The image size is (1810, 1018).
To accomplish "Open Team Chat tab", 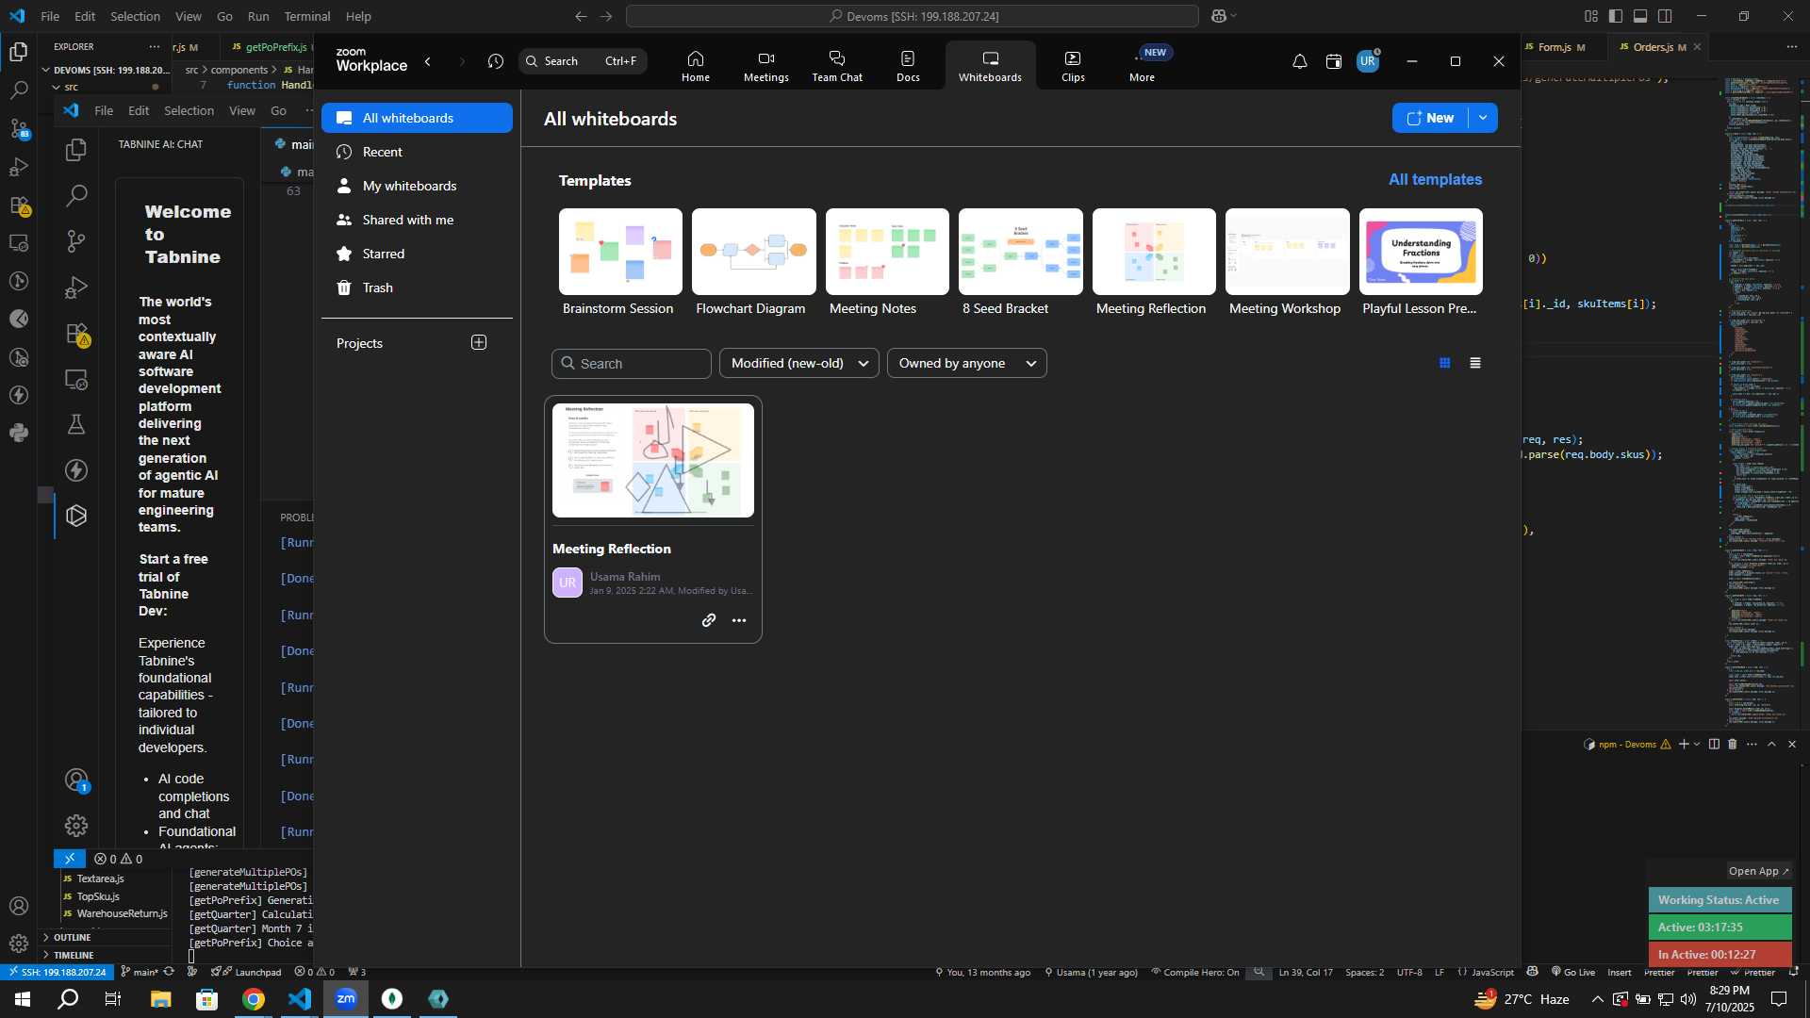I will click(836, 66).
